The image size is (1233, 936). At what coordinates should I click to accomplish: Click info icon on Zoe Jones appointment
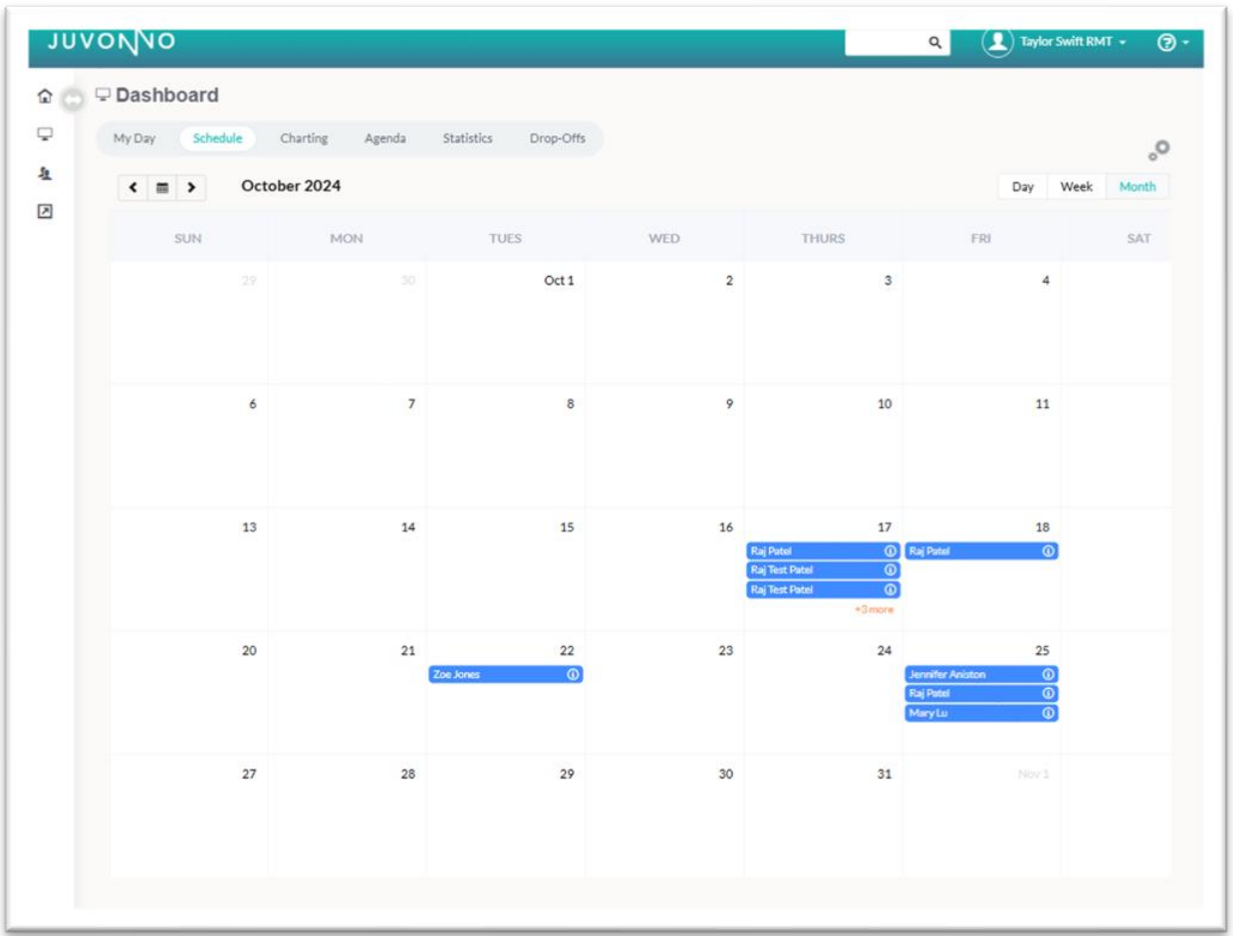pyautogui.click(x=573, y=674)
